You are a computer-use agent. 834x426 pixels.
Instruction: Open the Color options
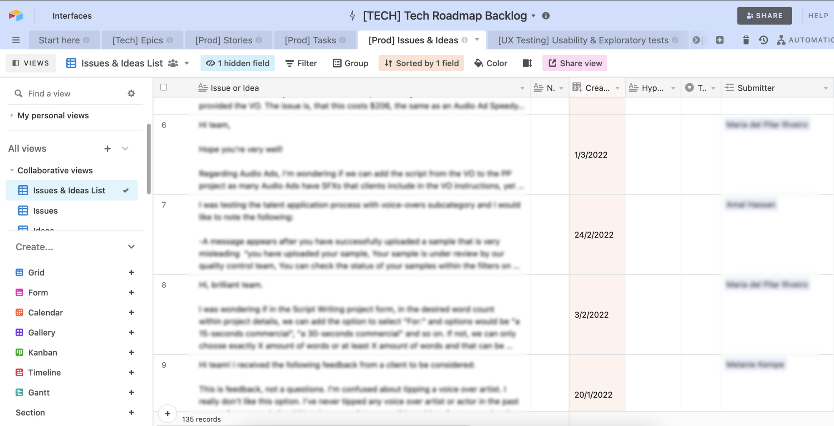[x=491, y=63]
